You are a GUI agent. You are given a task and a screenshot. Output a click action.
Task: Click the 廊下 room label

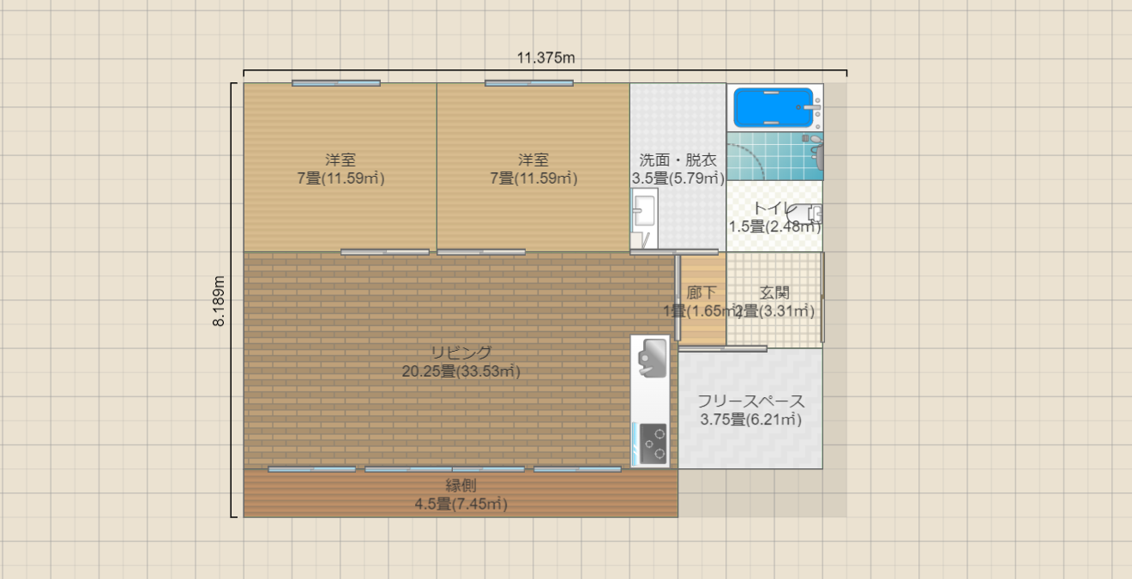click(701, 302)
